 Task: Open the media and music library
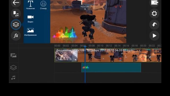pos(16,14)
